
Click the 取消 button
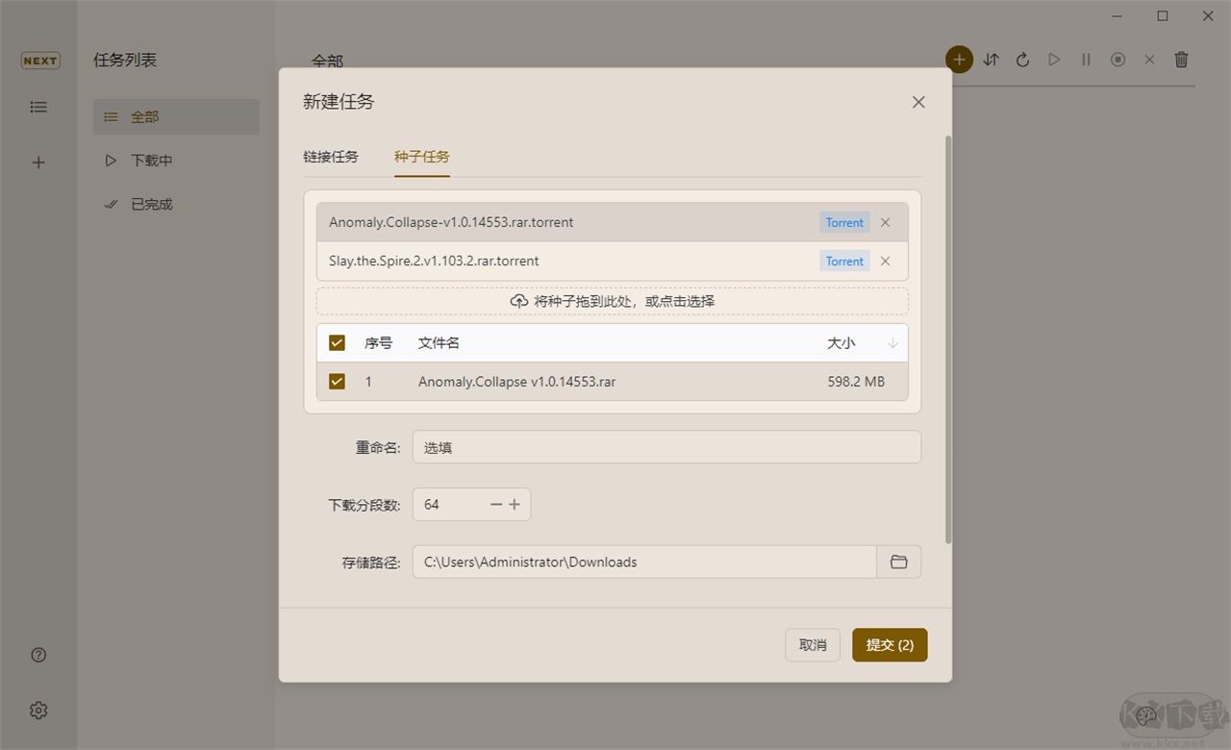[x=813, y=645]
